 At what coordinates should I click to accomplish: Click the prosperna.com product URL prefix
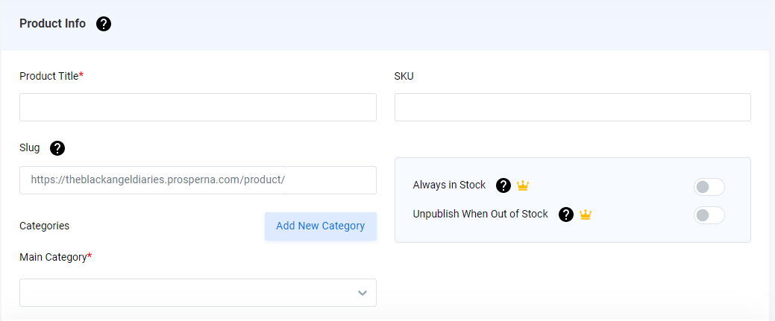point(157,180)
